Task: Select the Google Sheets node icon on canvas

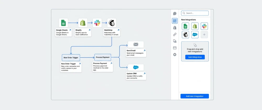Action: 63,23
